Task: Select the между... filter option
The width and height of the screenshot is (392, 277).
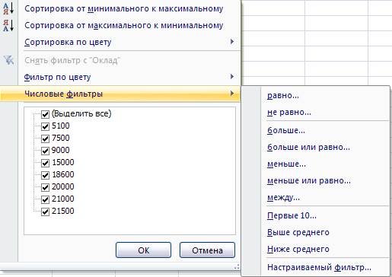Action: point(283,197)
